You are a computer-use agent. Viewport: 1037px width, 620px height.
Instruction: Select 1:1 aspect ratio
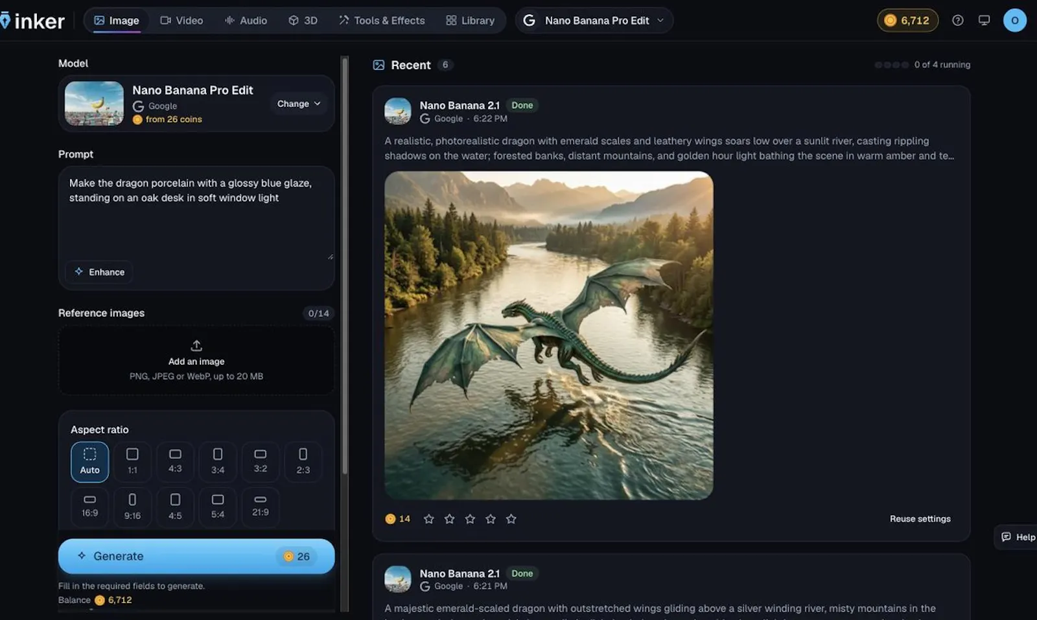(x=132, y=461)
